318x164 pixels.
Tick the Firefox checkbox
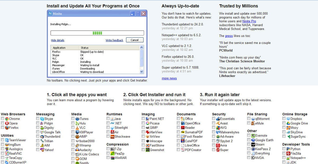point(3,128)
